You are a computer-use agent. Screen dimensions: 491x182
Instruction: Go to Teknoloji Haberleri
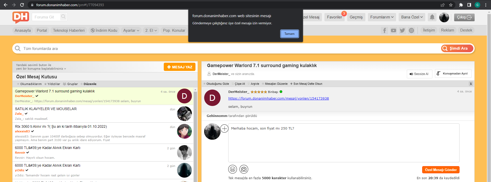click(x=69, y=30)
